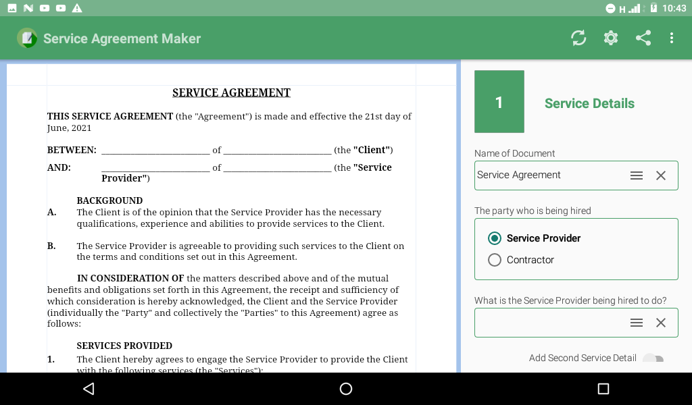Screen dimensions: 692x405
Task: Tap the signal strength icon in status bar
Action: pyautogui.click(x=634, y=8)
